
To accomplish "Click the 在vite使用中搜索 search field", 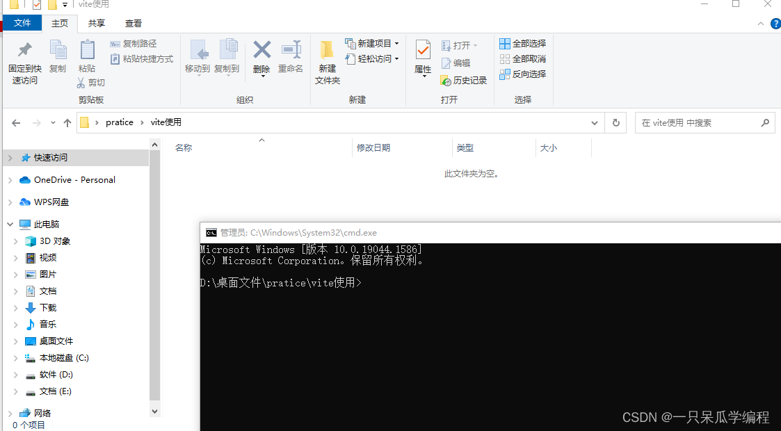I will 702,122.
